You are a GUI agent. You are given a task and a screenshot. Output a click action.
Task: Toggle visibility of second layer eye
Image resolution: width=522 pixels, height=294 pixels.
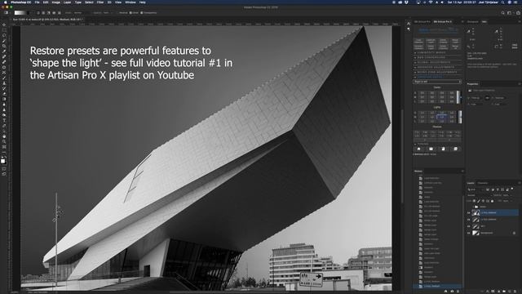tap(469, 220)
